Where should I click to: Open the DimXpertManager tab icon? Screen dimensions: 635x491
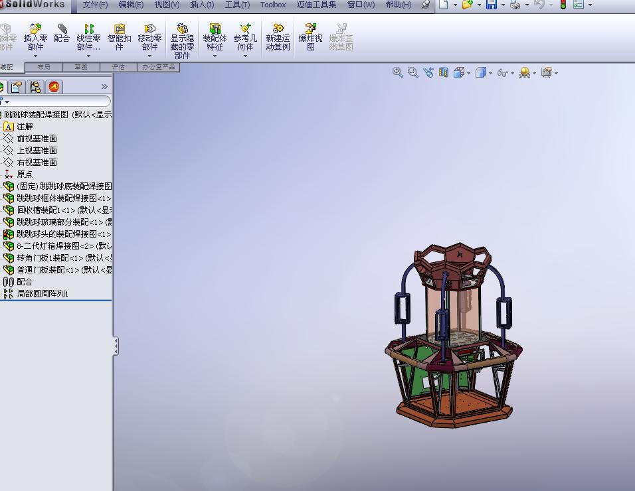54,86
